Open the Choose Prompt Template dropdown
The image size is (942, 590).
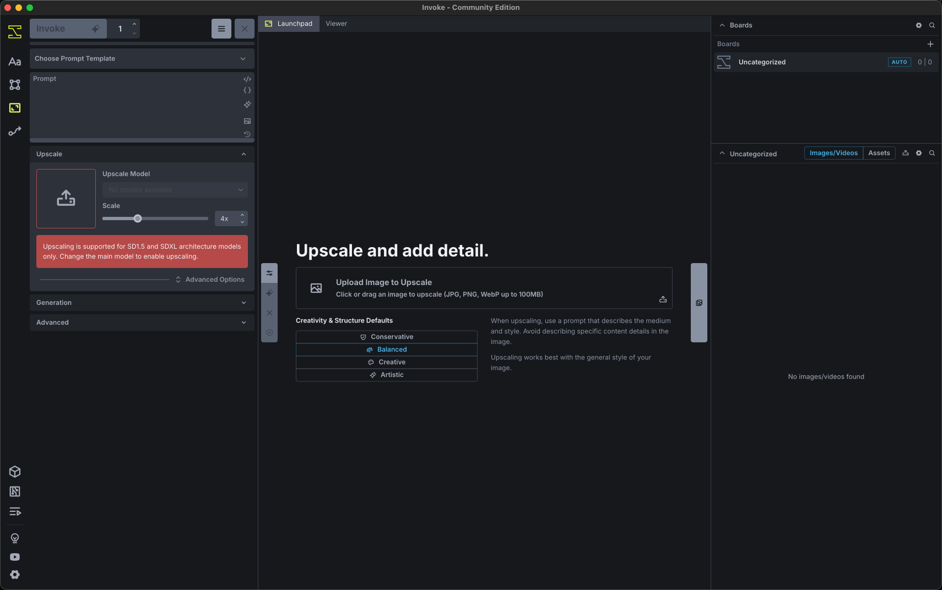142,58
